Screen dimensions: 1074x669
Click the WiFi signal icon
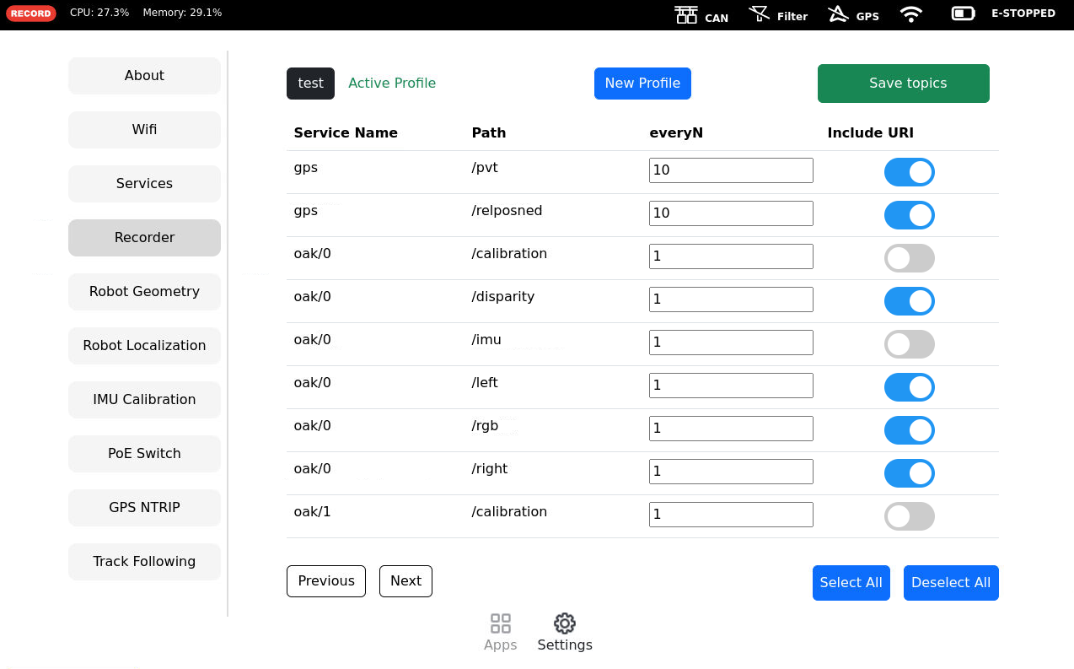coord(910,14)
